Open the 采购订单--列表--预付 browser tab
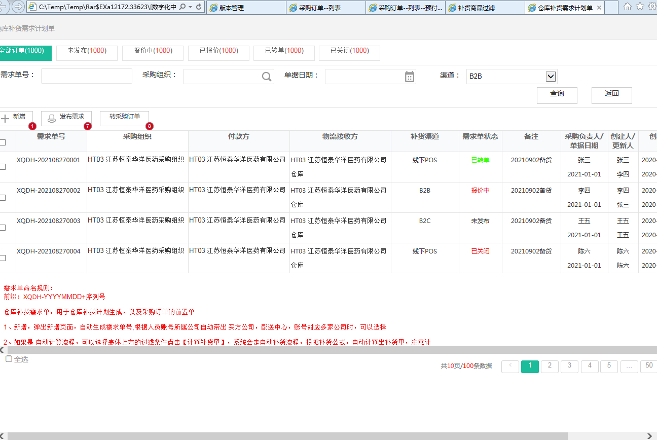The height and width of the screenshot is (440, 657). (405, 8)
